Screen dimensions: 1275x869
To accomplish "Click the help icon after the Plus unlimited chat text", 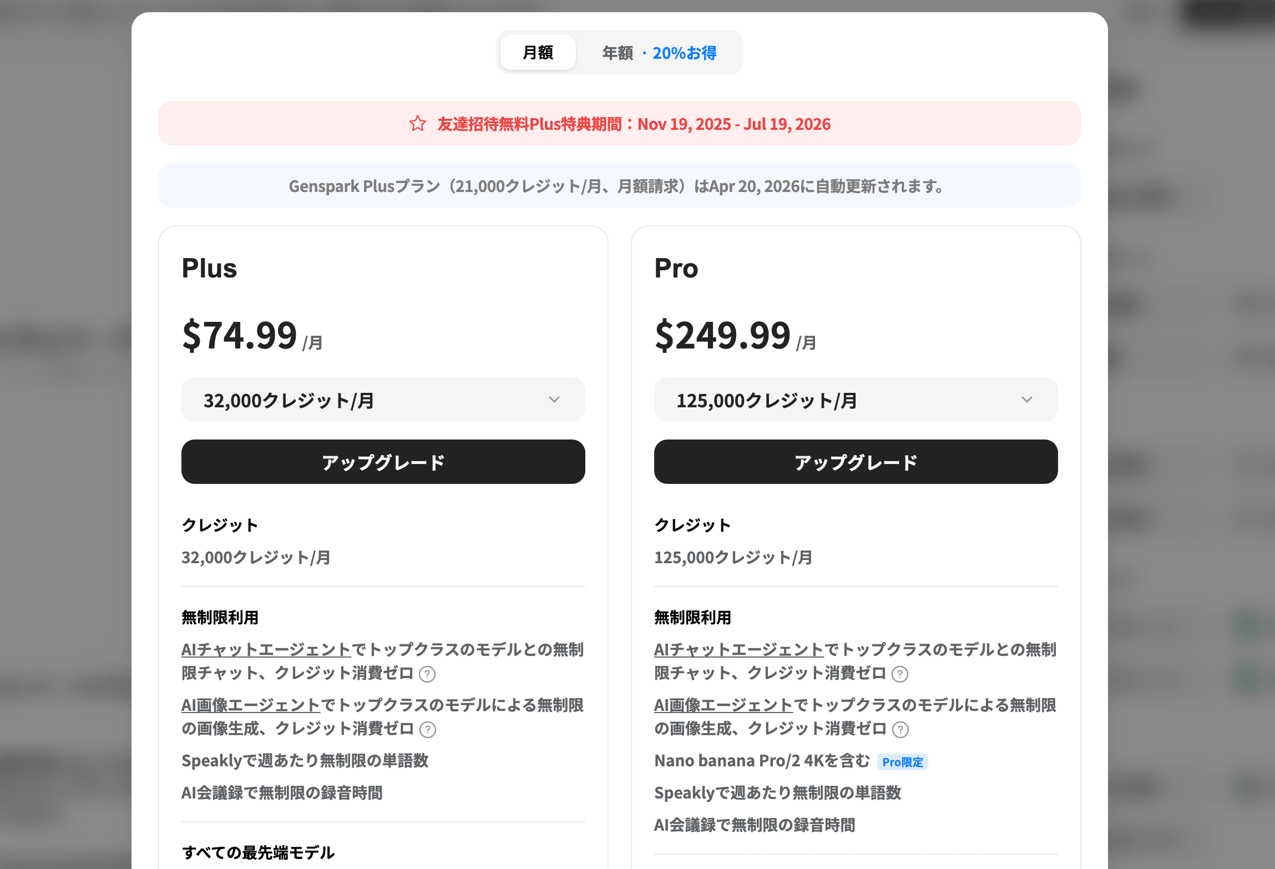I will [427, 674].
